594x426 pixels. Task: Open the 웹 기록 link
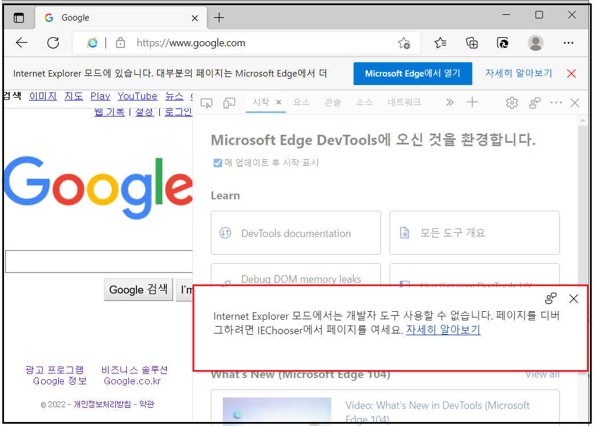coord(110,112)
